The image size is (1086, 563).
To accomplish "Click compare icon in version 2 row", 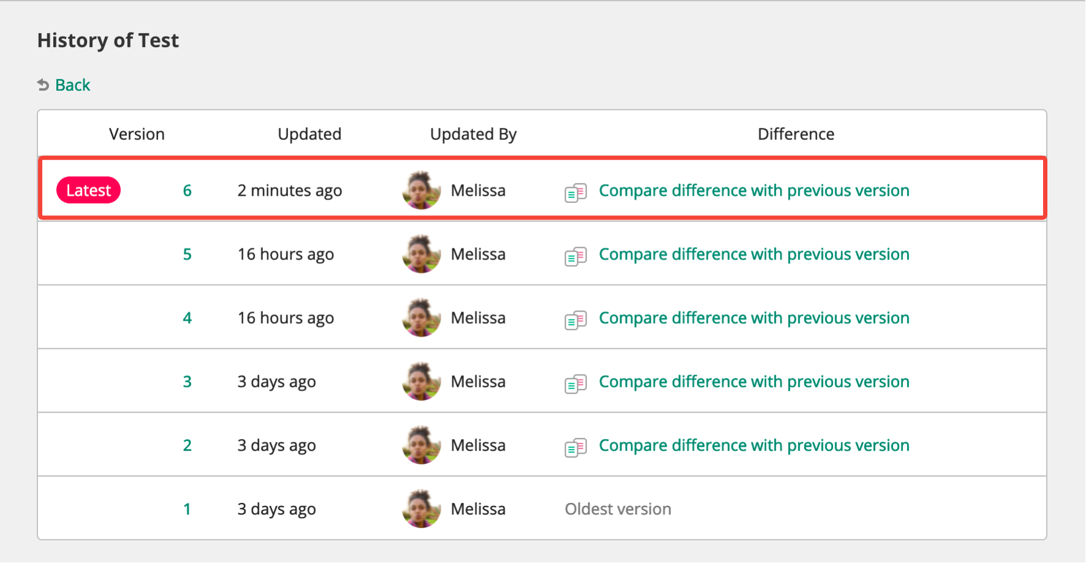I will point(575,448).
